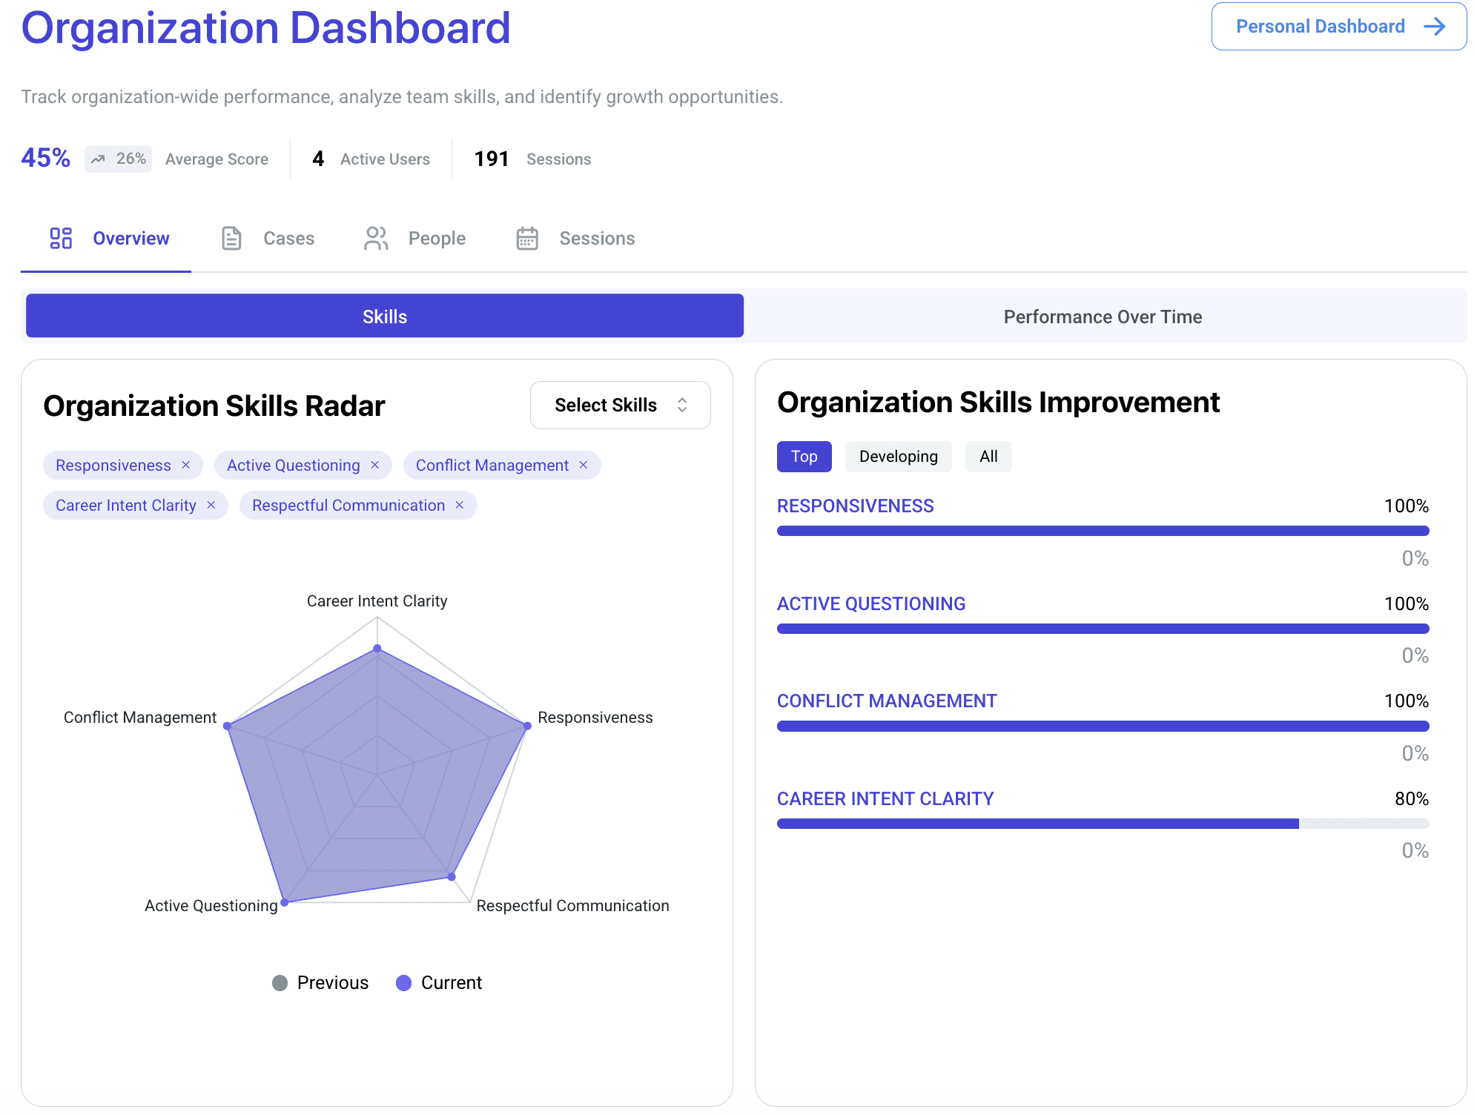This screenshot has width=1477, height=1115.
Task: Select the Developing filter
Action: 898,457
